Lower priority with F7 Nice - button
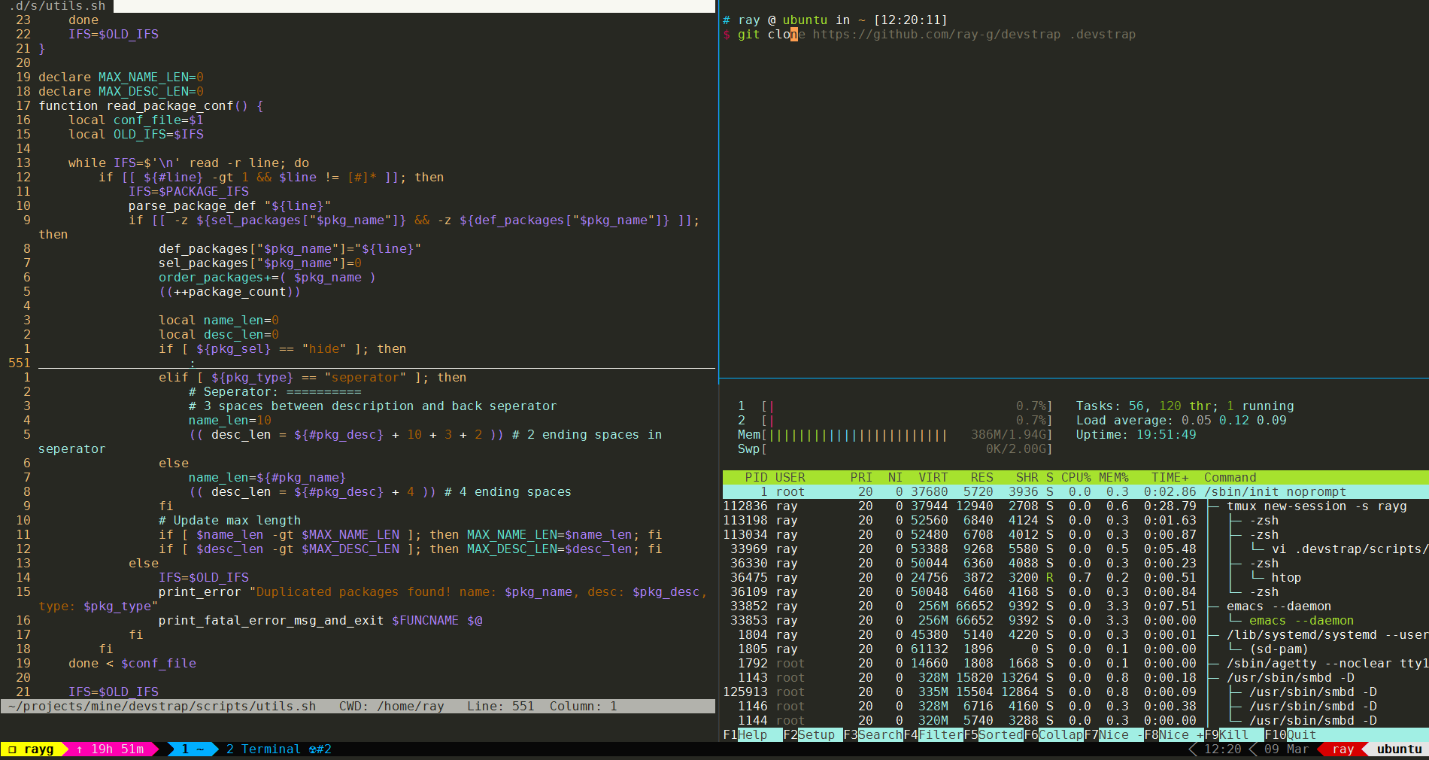 coord(1113,735)
